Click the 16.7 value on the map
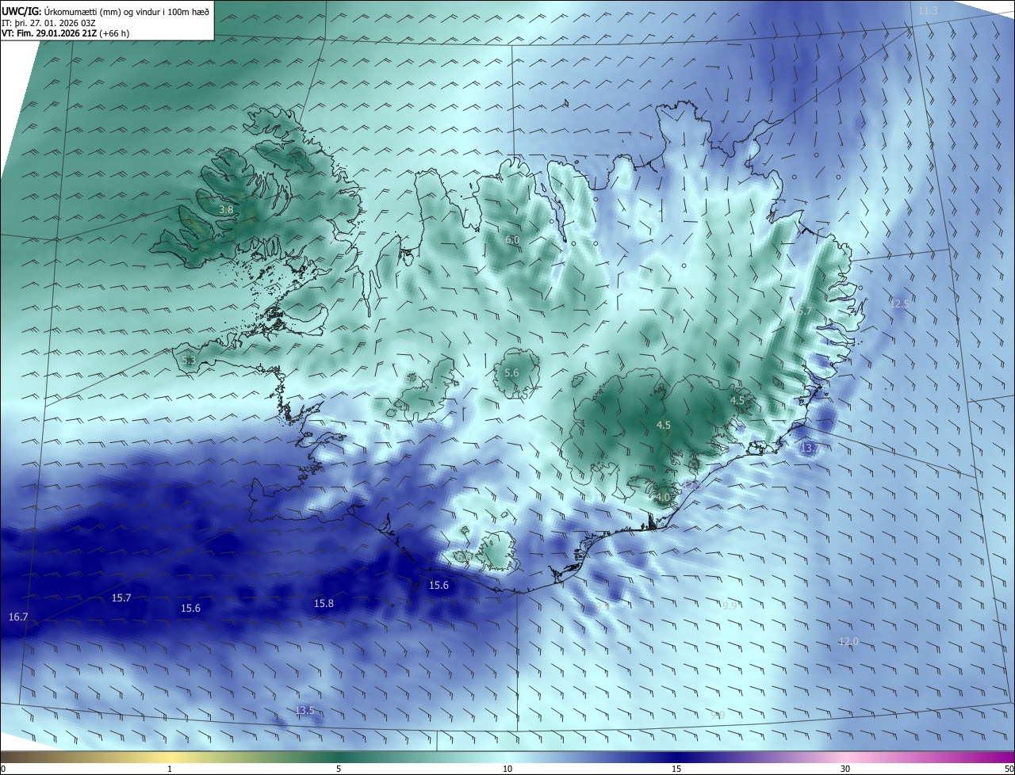The width and height of the screenshot is (1015, 775). tap(18, 617)
